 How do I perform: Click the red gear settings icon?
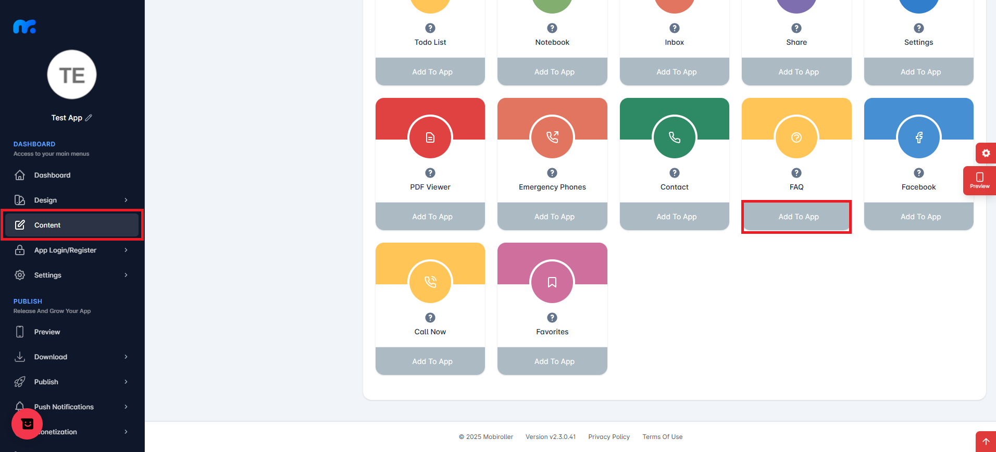tap(986, 153)
